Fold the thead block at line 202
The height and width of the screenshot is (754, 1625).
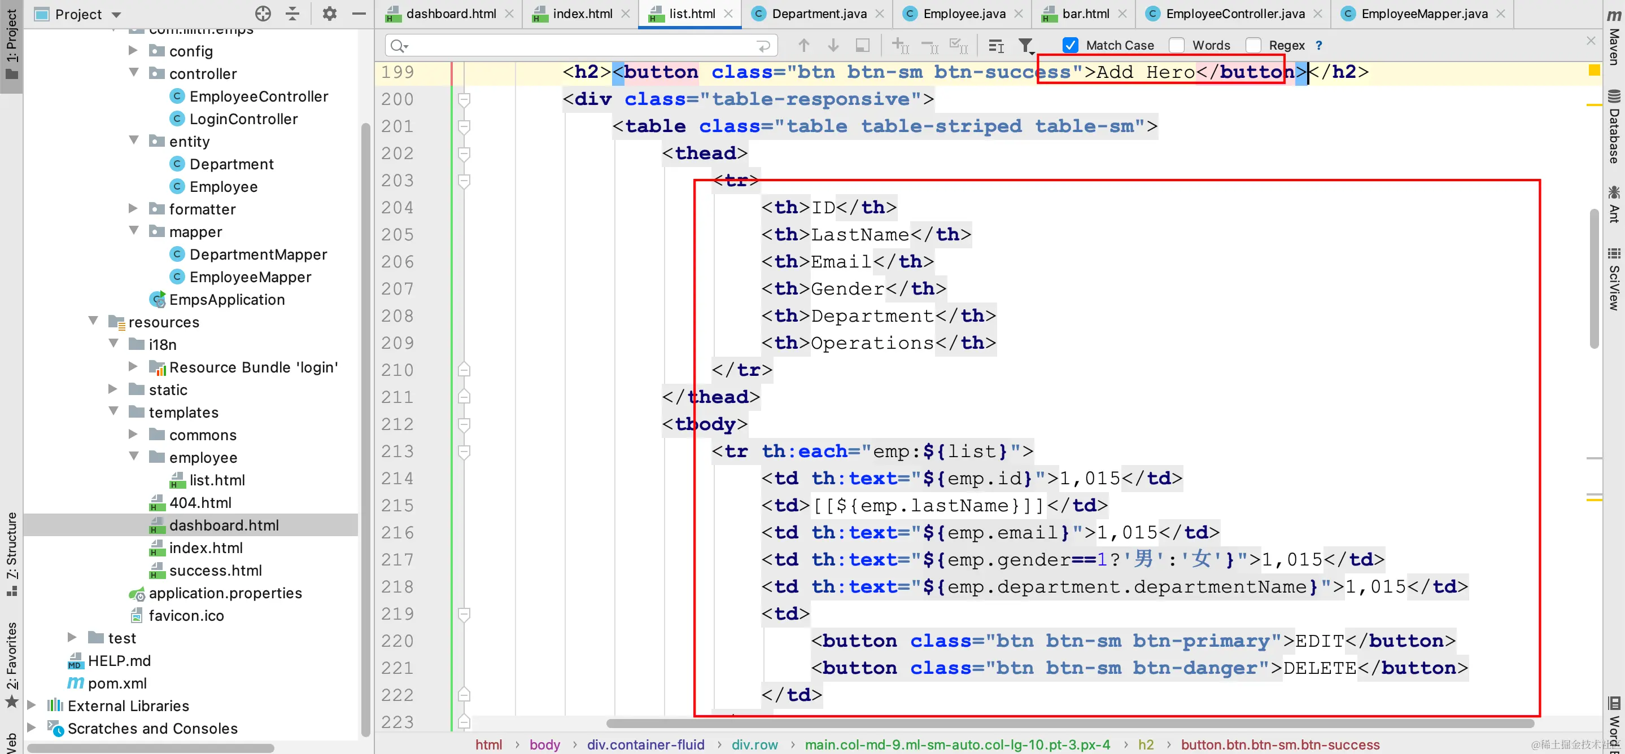(464, 154)
